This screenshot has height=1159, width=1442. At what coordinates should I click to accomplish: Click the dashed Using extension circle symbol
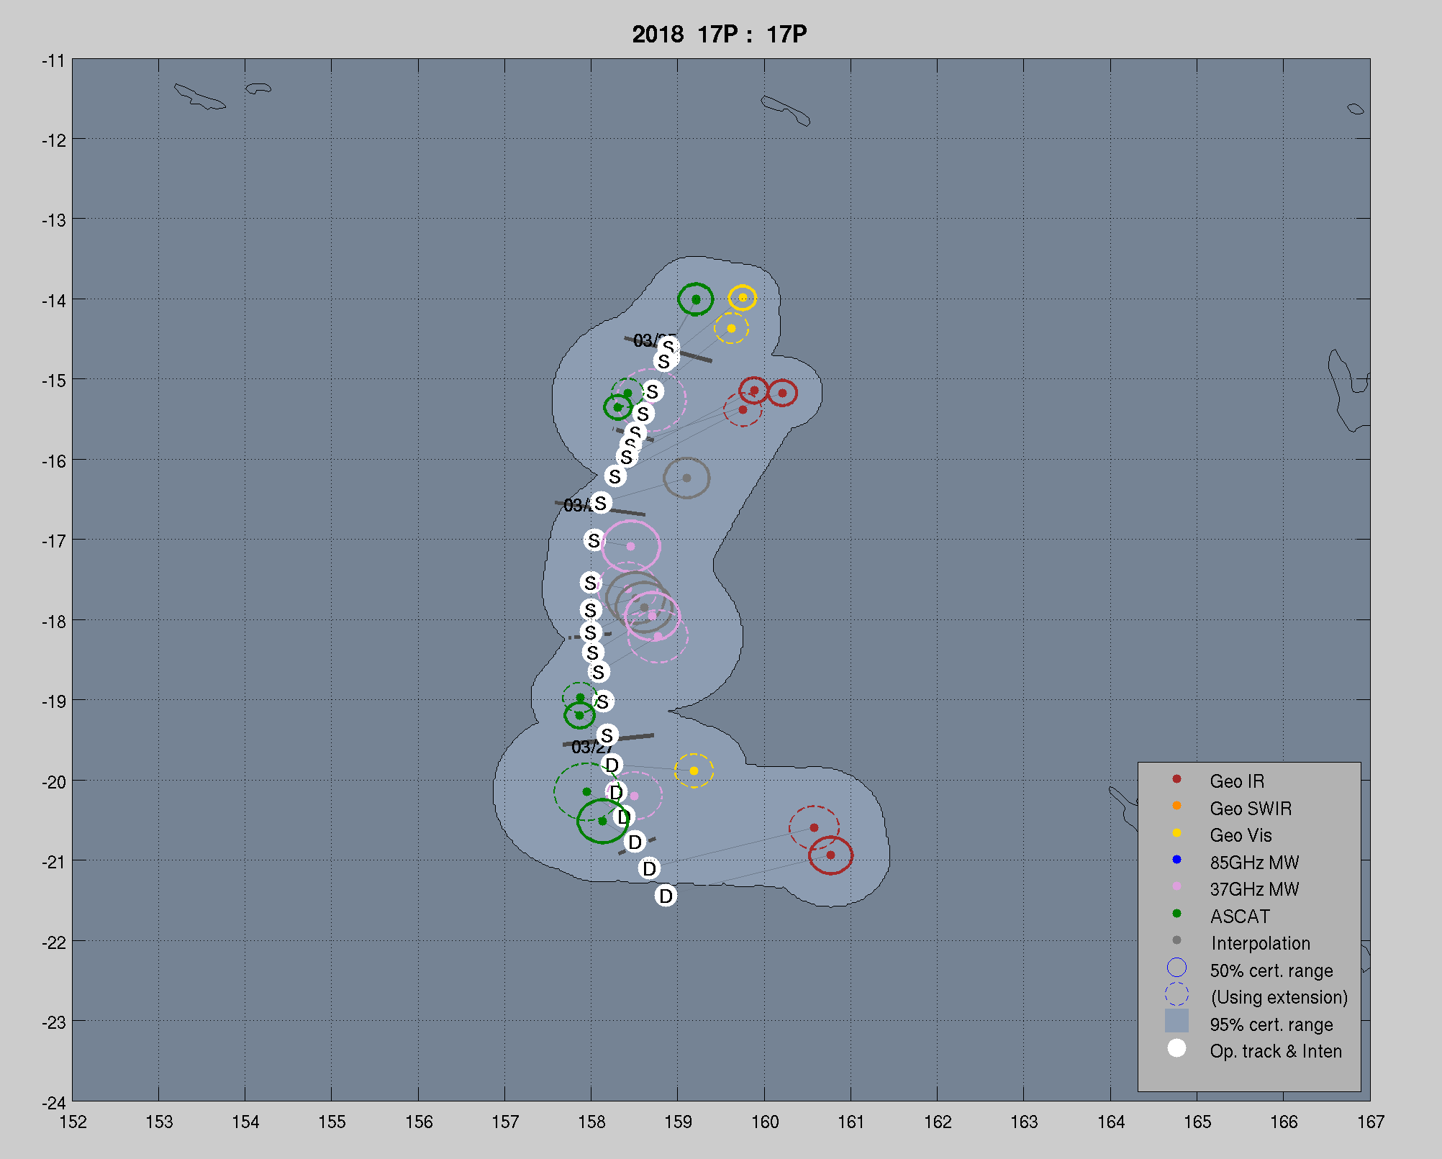click(x=1176, y=994)
